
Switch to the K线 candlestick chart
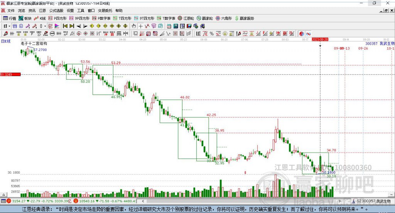40,18
